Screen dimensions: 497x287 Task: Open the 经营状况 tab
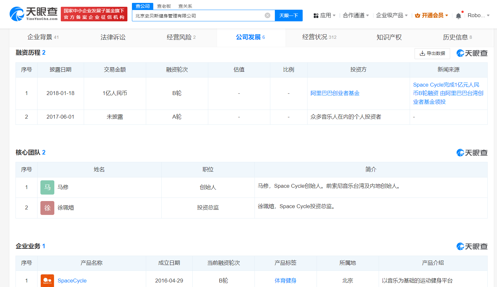(319, 37)
